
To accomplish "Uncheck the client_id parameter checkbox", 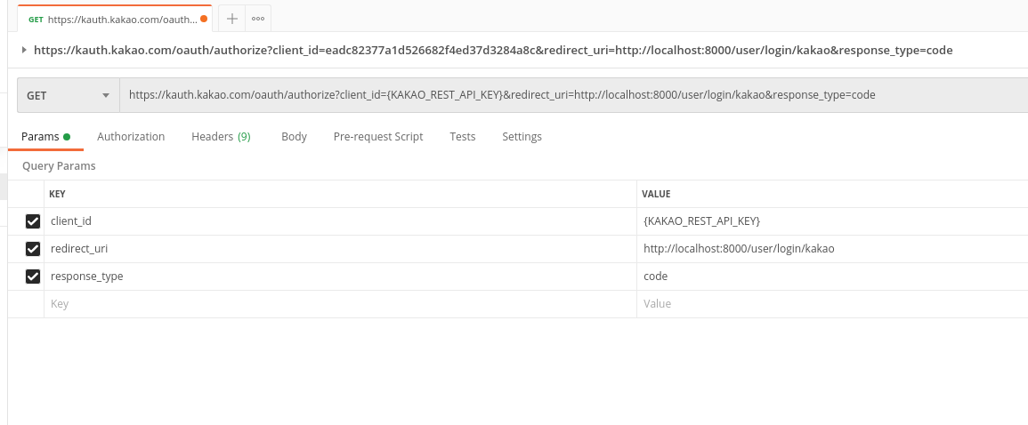I will click(33, 221).
